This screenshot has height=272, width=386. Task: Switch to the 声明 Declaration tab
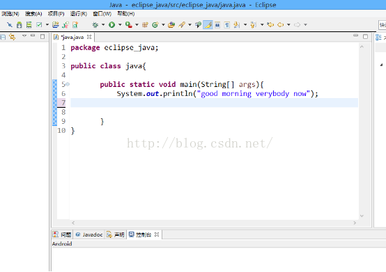tap(115, 234)
